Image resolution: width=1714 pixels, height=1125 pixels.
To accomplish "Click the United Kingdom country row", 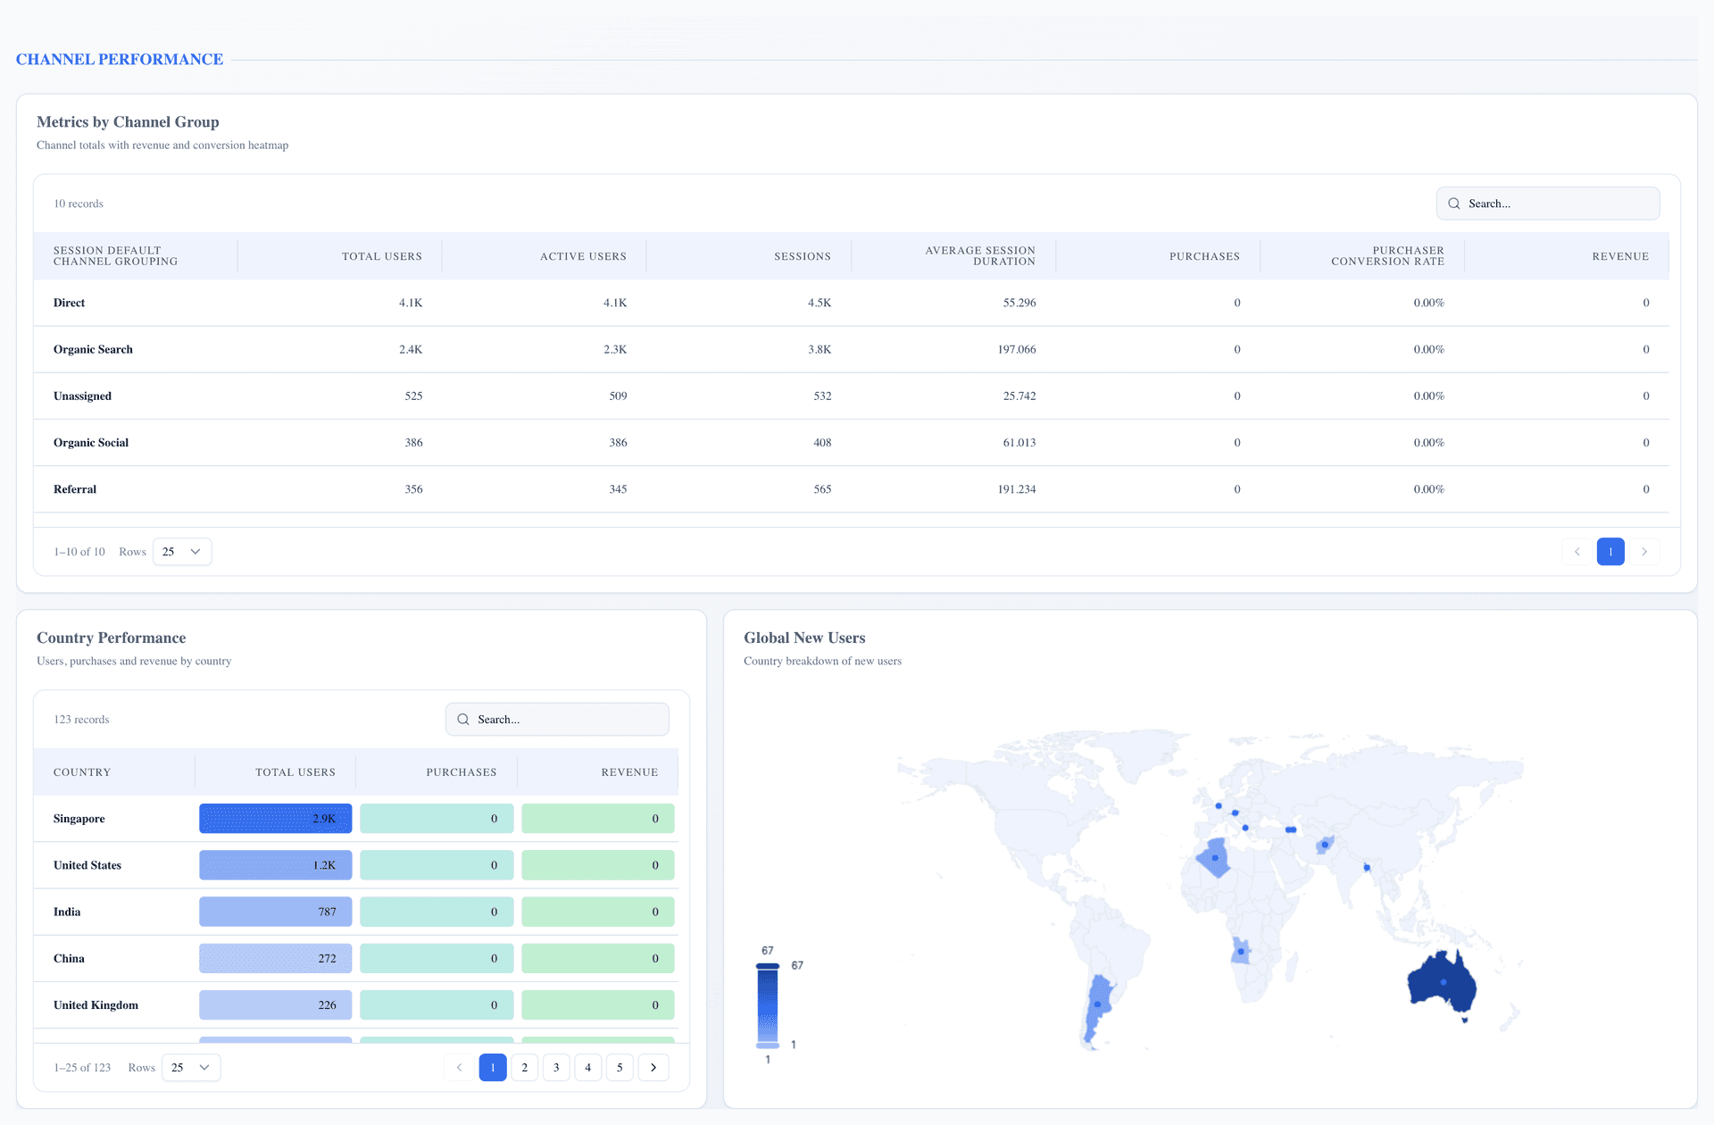I will (355, 1005).
